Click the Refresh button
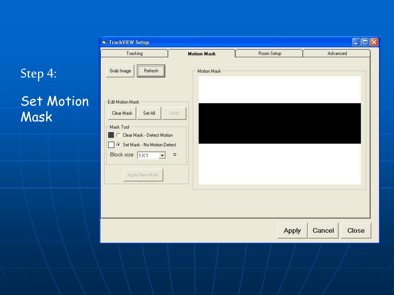This screenshot has height=295, width=394. (151, 71)
